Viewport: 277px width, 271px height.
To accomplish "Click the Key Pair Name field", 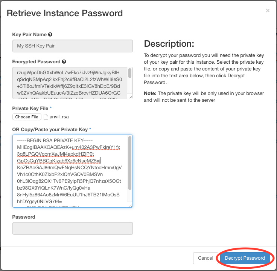I will [x=72, y=46].
